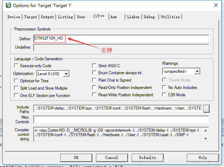Image resolution: width=224 pixels, height=167 pixels.
Task: Toggle Enum Container always int
Action: (94, 72)
